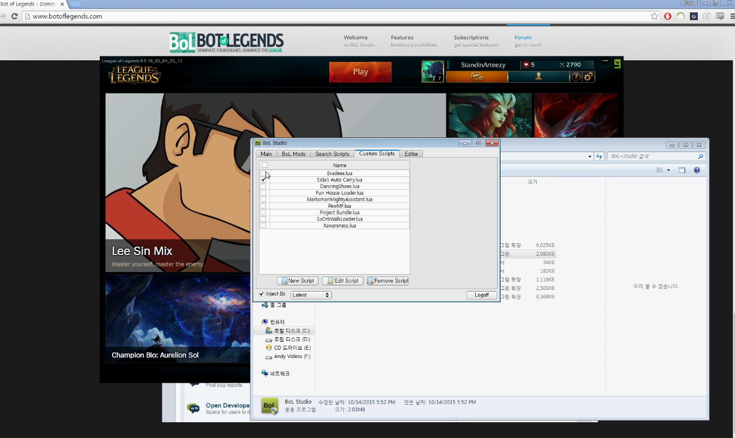This screenshot has height=438, width=735.
Task: Switch to the BoL Mods tab
Action: [294, 154]
